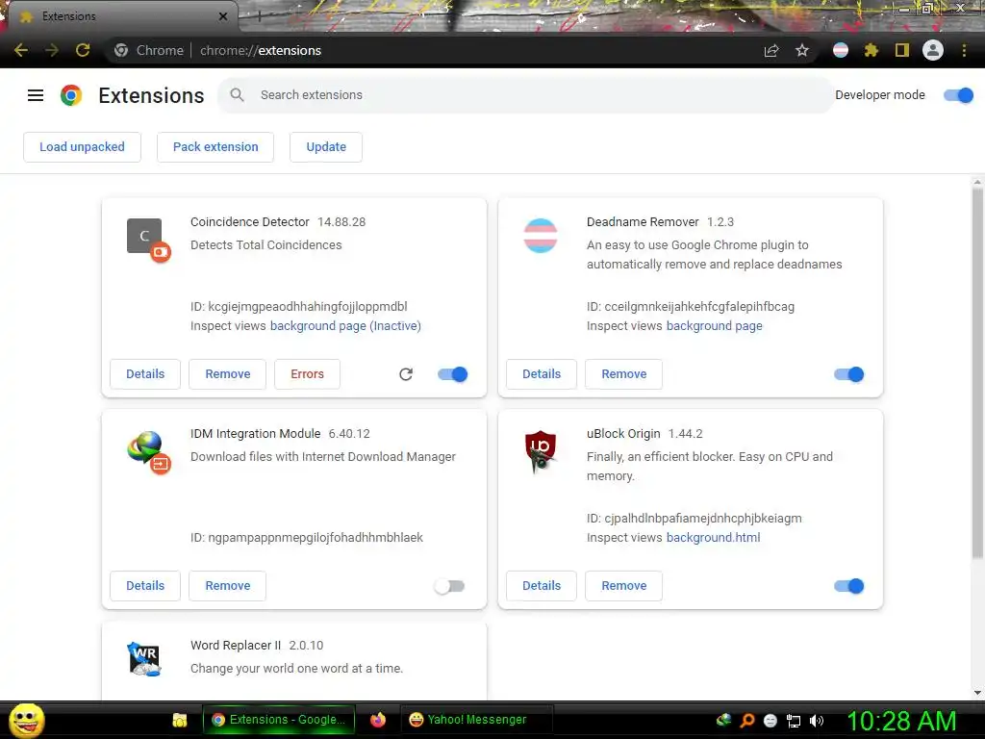This screenshot has width=985, height=739.
Task: Close the Extensions browser tab
Action: (223, 16)
